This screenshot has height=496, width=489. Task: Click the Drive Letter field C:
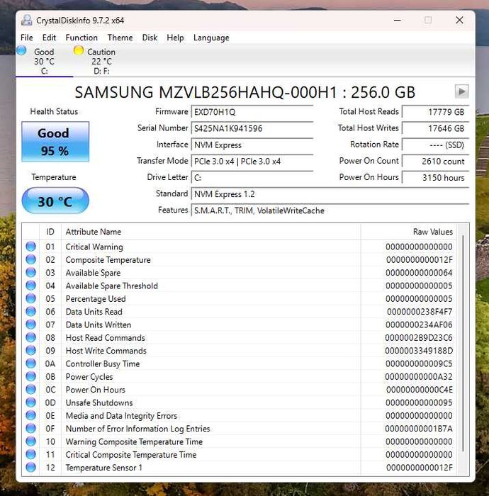point(252,178)
